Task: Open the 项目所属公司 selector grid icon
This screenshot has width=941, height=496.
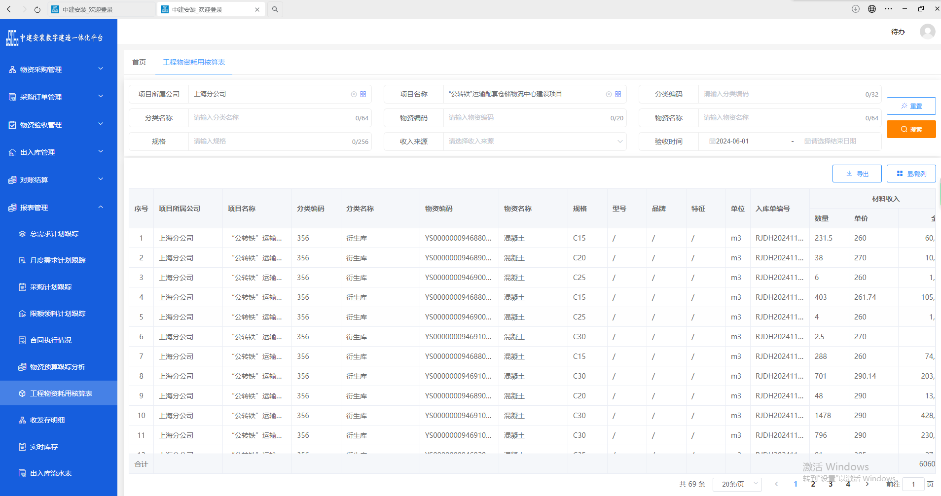Action: (363, 94)
